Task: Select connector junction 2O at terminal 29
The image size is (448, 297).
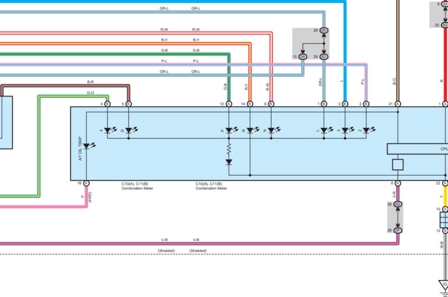Action: (323, 56)
